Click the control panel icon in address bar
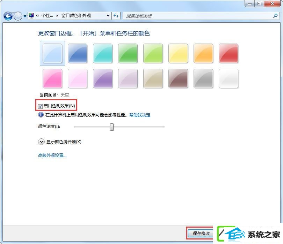This screenshot has width=283, height=244. tap(31, 16)
